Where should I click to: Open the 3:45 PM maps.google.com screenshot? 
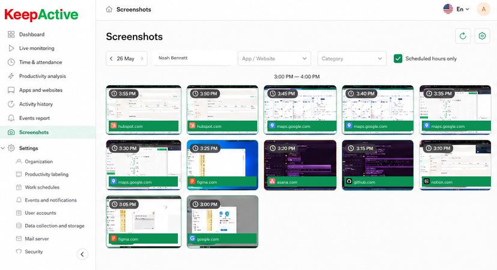click(300, 110)
